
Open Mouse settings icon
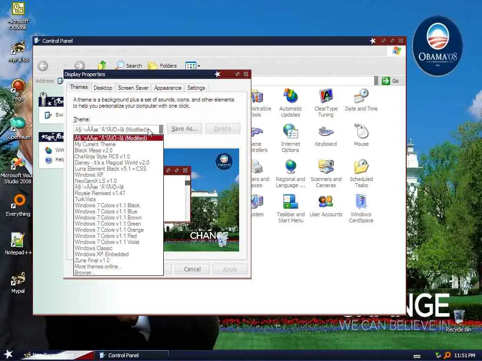click(x=361, y=135)
